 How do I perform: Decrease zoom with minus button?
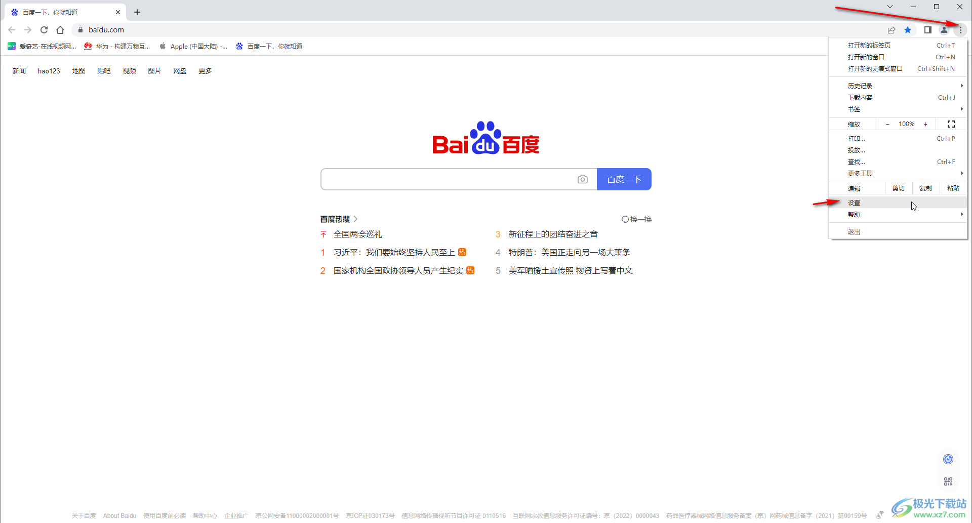(x=887, y=124)
